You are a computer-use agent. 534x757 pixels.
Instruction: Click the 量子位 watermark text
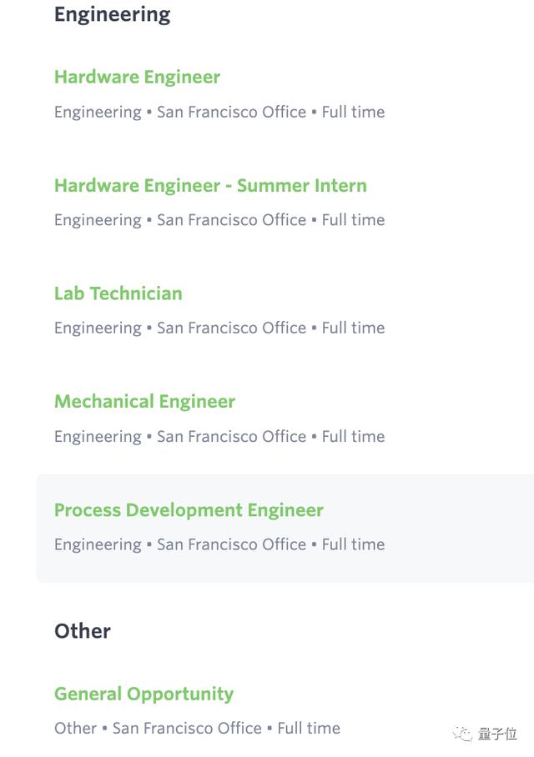497,734
